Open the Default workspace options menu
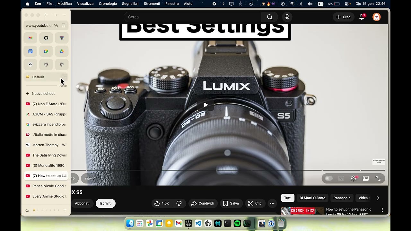 click(64, 77)
